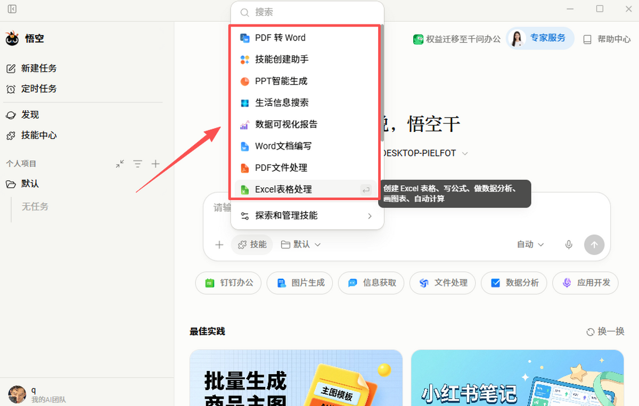Click the user avatar q at the bottom left
The image size is (639, 406).
pos(17,394)
